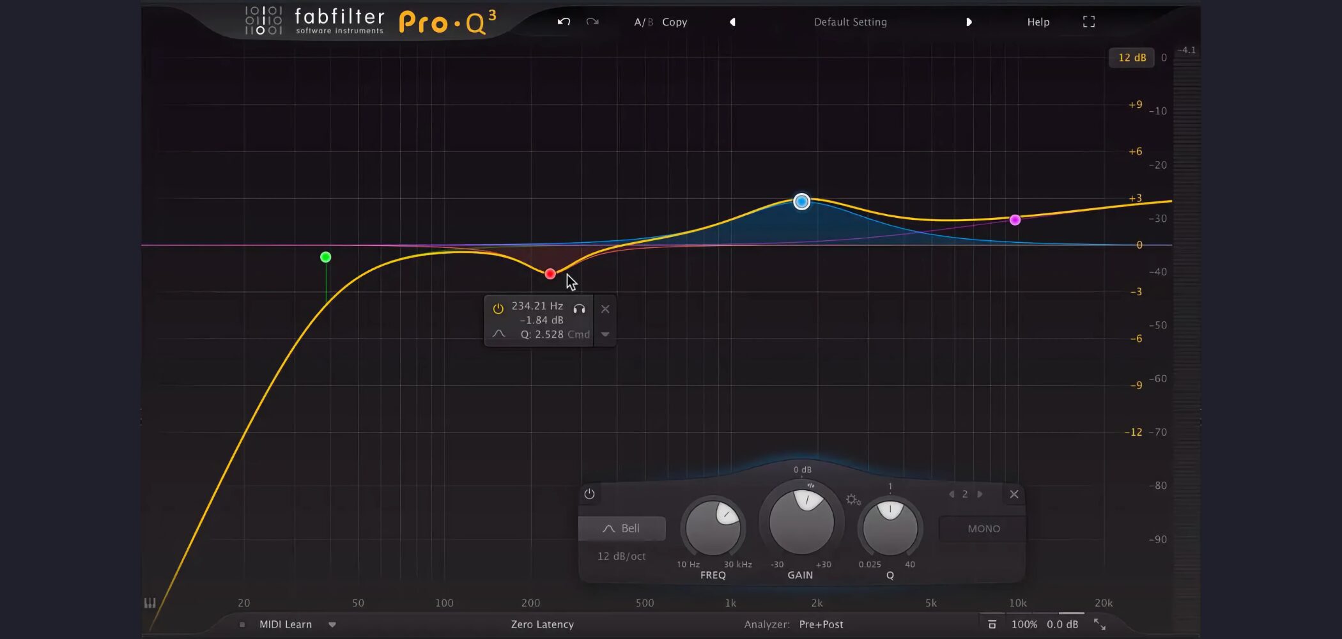1342x639 pixels.
Task: Bypass the band using bottom panel power button
Action: point(589,494)
